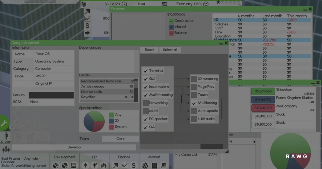
Task: Click the black star rating icon
Action: click(x=218, y=2)
